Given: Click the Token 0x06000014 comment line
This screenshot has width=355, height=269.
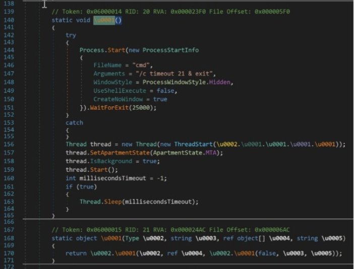Looking at the screenshot, I should click(171, 12).
